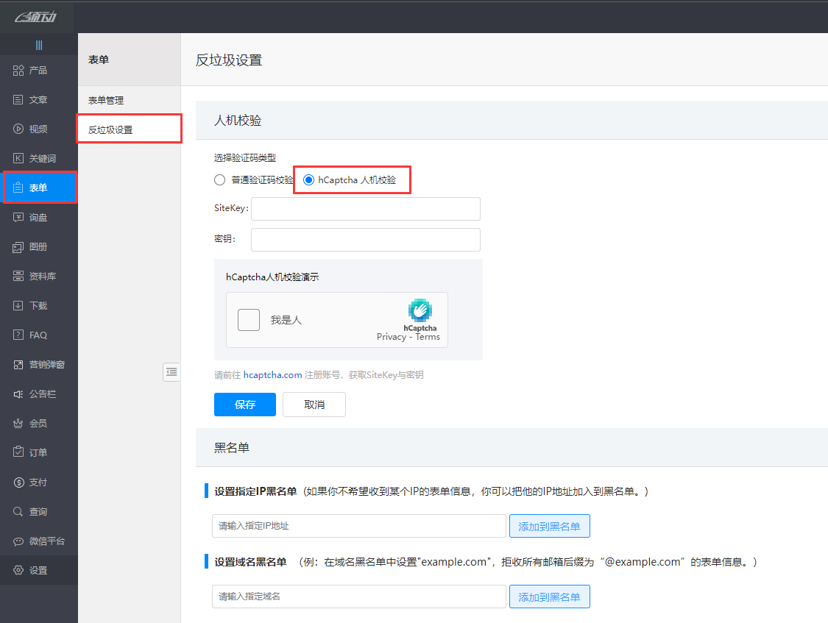Collapse the 表单 submenu panel toggle

pos(171,372)
